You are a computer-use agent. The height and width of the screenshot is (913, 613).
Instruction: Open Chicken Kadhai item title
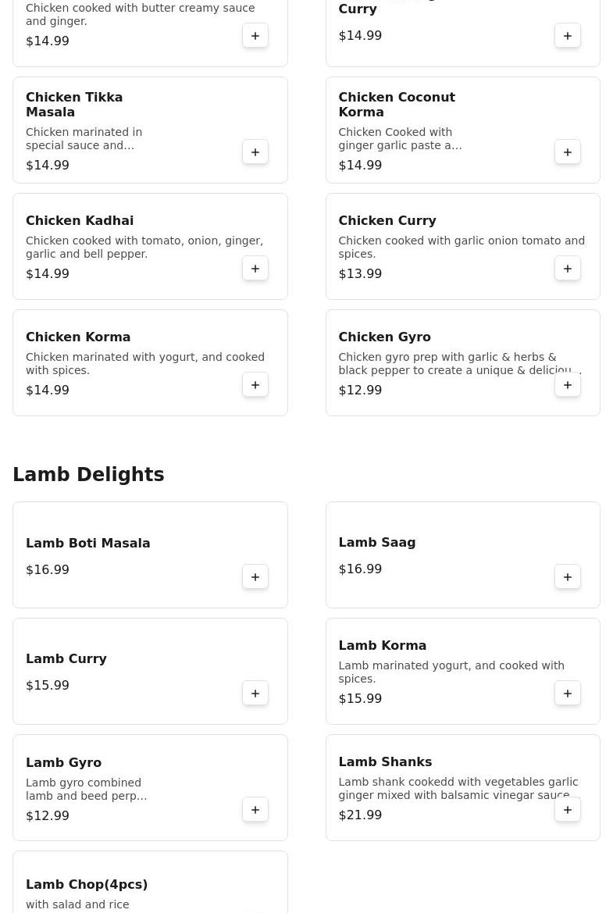(x=80, y=220)
